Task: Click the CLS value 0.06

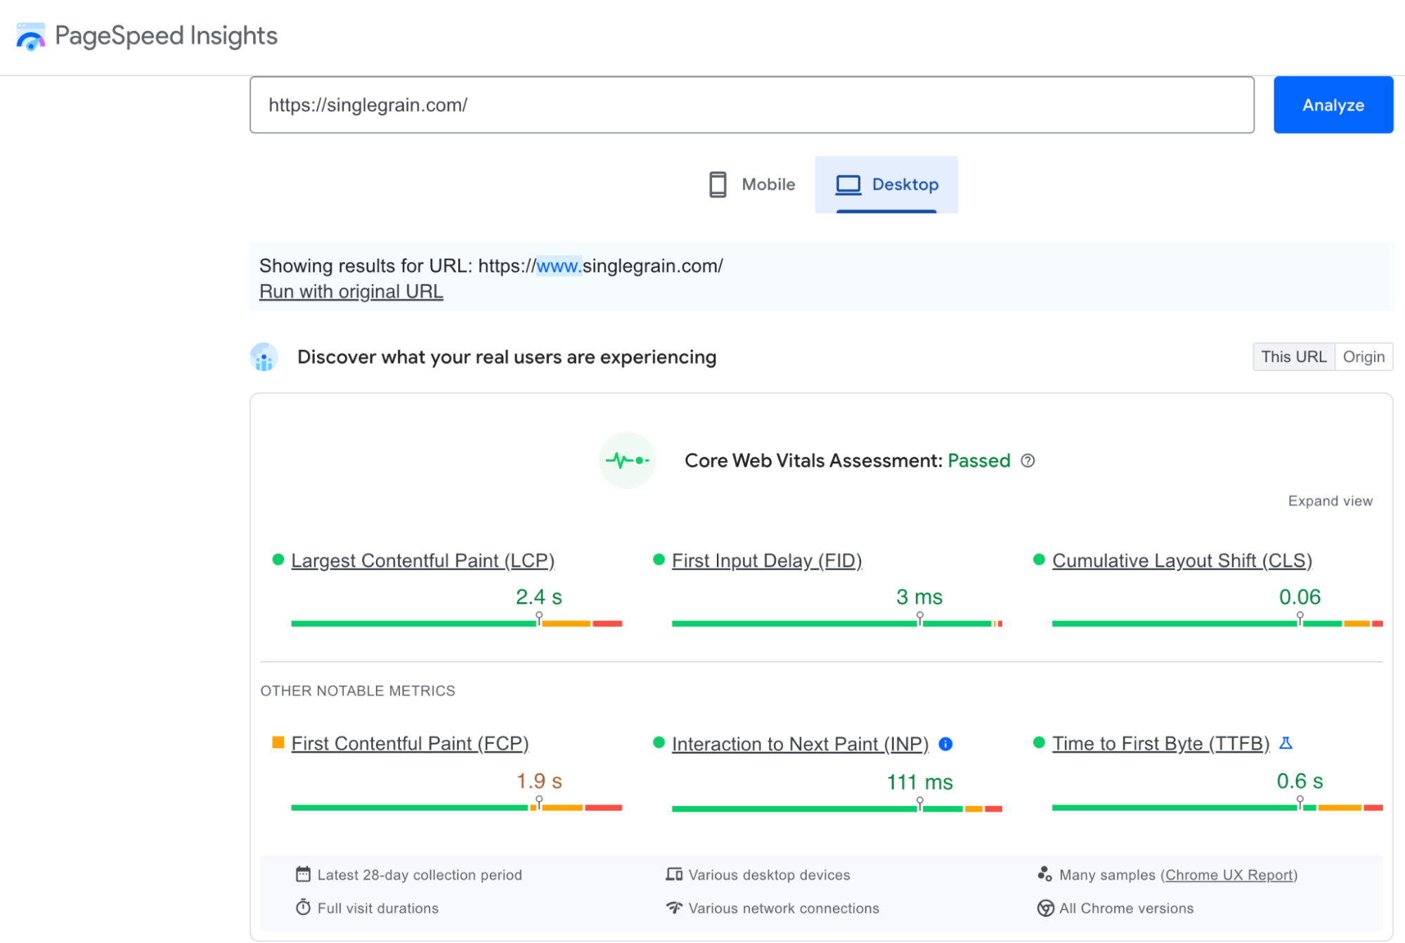Action: [x=1300, y=597]
